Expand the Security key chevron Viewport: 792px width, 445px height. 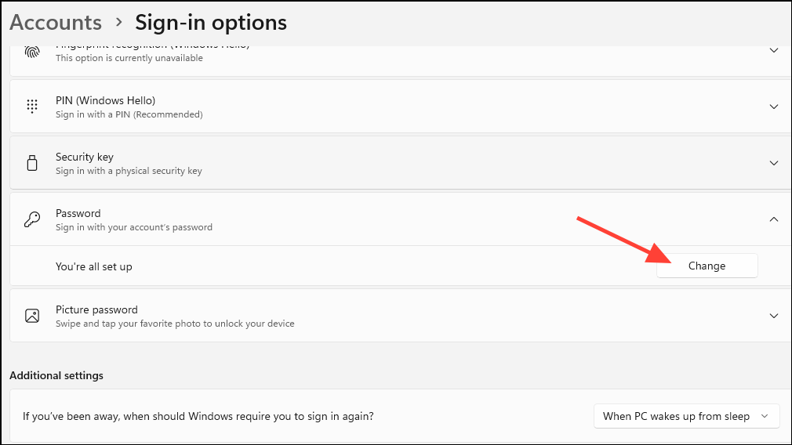click(774, 163)
